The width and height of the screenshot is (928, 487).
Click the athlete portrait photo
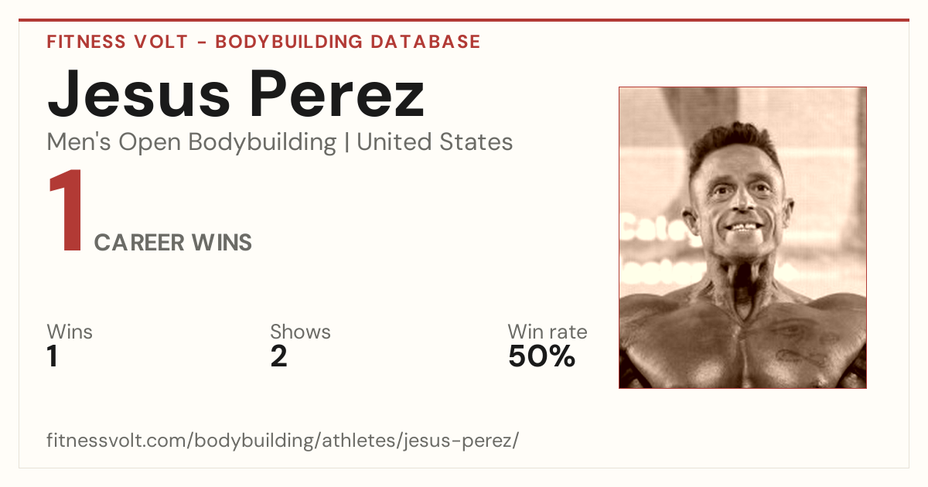click(x=742, y=237)
